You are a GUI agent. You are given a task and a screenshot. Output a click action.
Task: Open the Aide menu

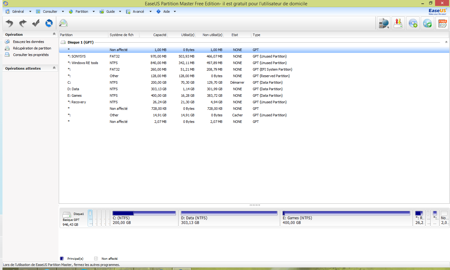pyautogui.click(x=166, y=12)
